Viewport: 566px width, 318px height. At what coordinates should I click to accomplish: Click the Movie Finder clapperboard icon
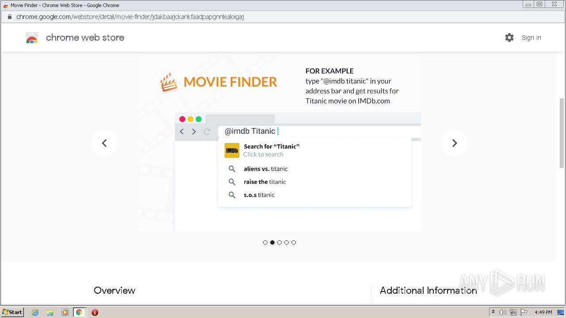pos(168,82)
